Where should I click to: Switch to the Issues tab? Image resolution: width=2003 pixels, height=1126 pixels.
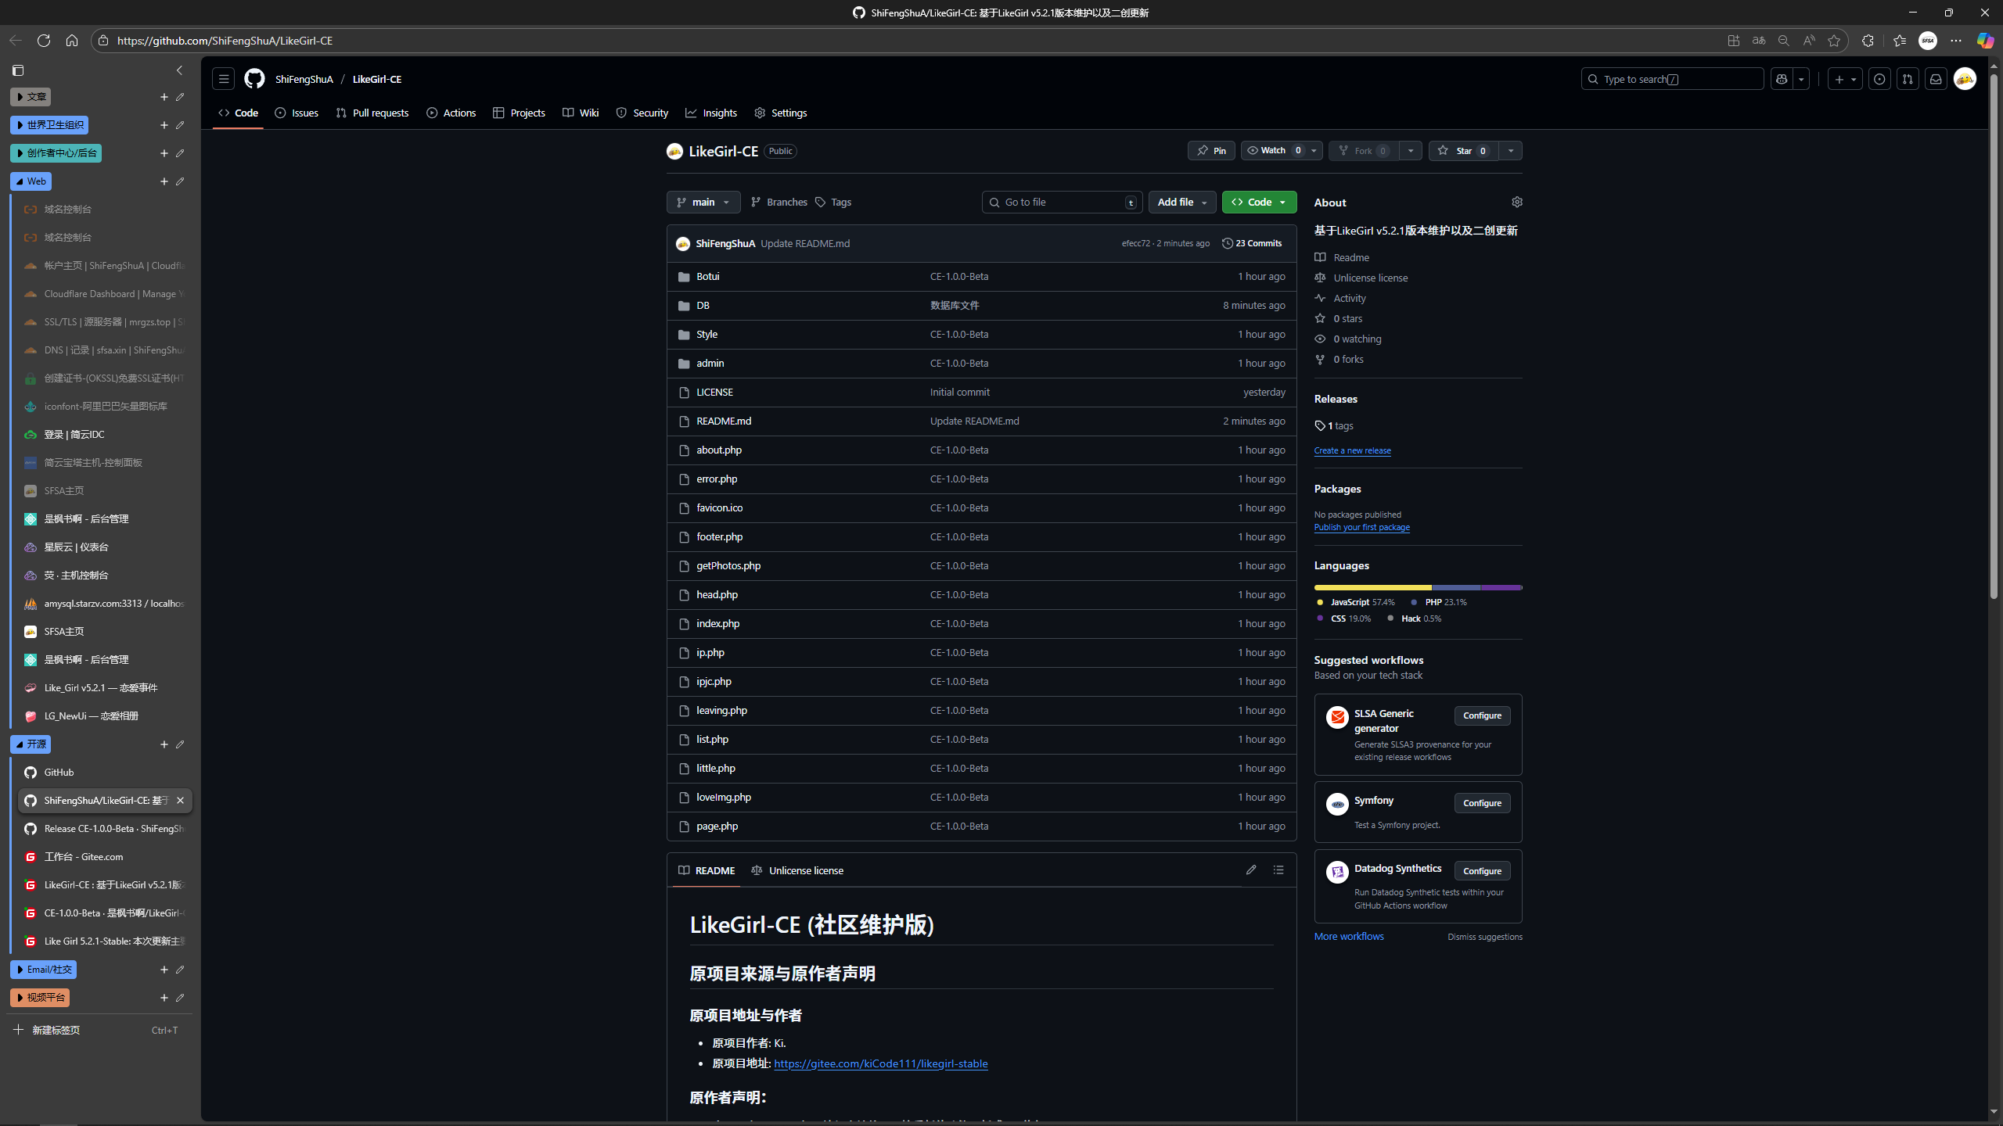click(296, 112)
